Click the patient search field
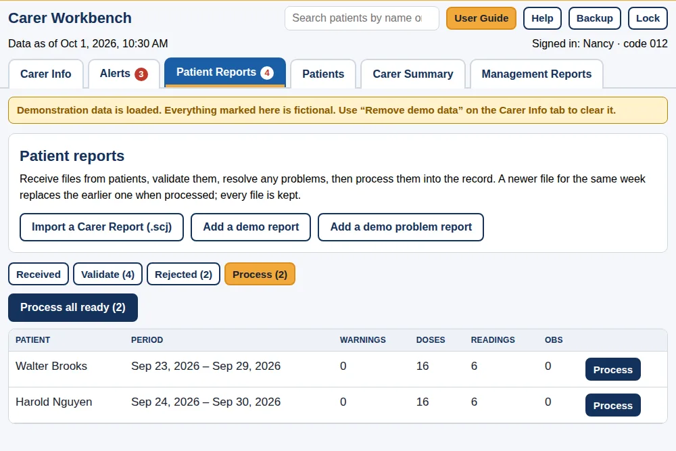Screen dimensions: 676x451 (x=362, y=18)
